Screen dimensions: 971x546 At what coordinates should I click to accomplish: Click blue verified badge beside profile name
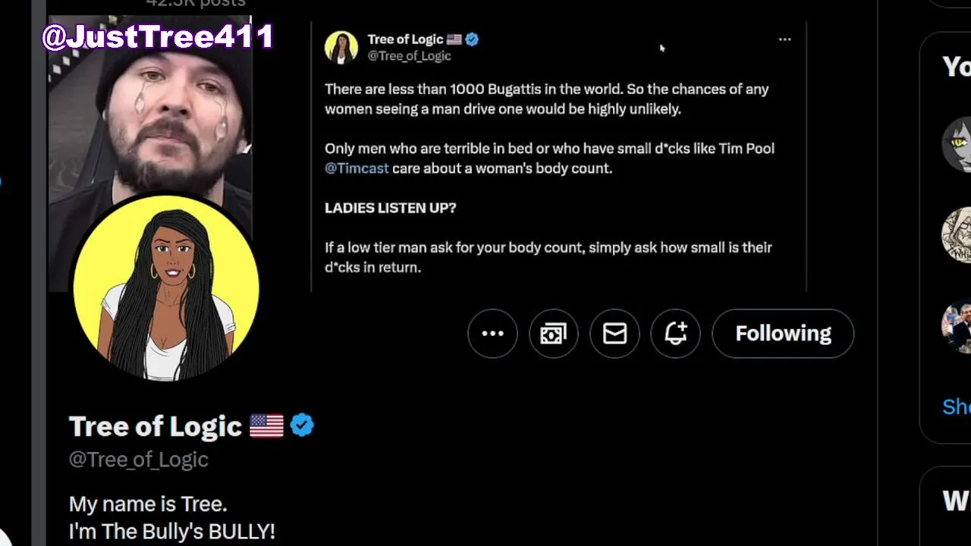(302, 425)
